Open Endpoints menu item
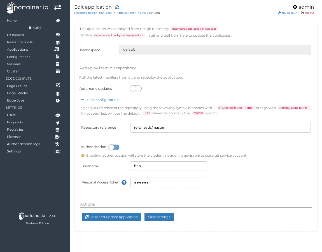322x252 pixels. click(x=15, y=122)
